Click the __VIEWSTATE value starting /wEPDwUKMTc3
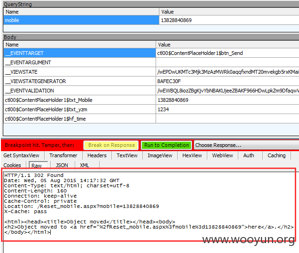This screenshot has width=299, height=253. [228, 72]
